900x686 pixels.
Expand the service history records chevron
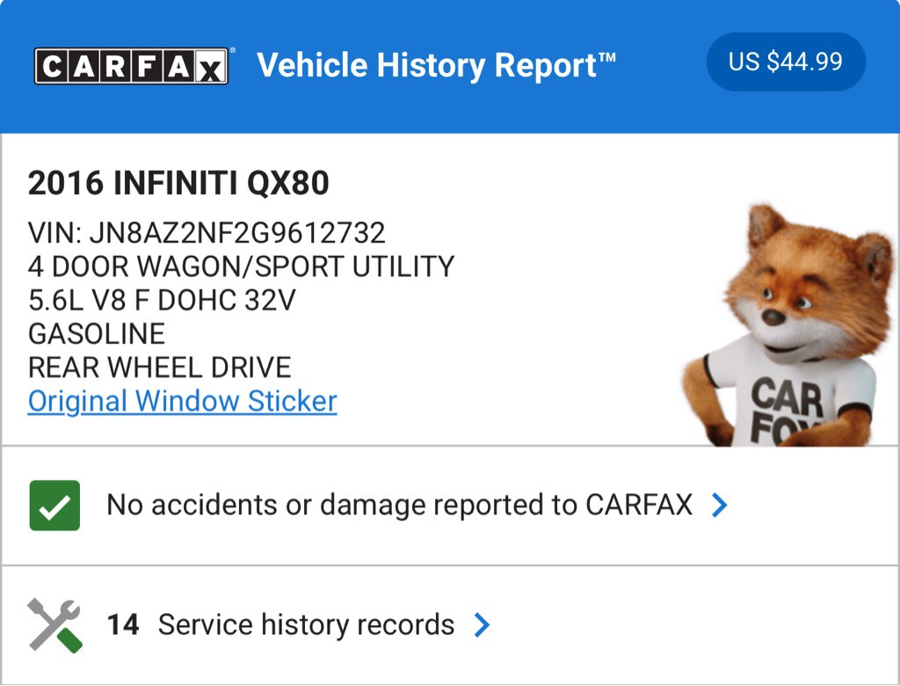click(481, 625)
